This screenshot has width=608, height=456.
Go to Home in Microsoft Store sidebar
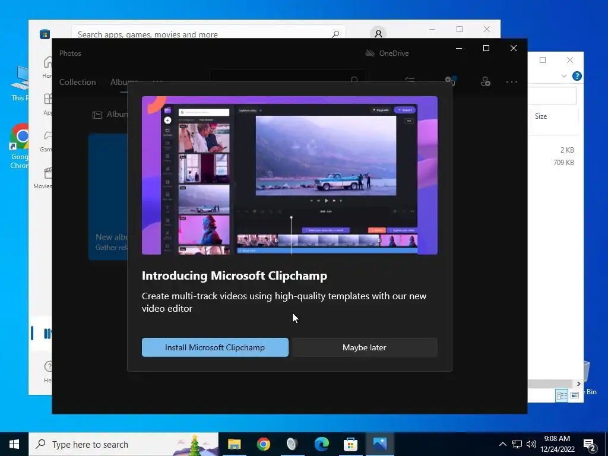[x=47, y=66]
